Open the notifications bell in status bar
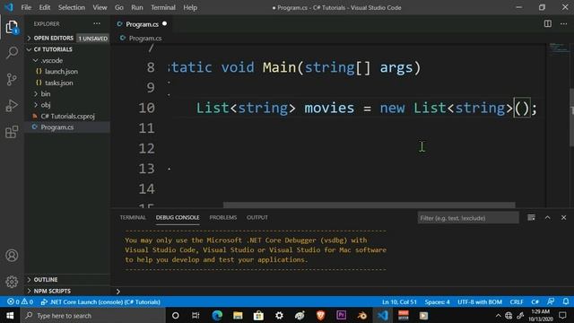574x323 pixels. (566, 301)
